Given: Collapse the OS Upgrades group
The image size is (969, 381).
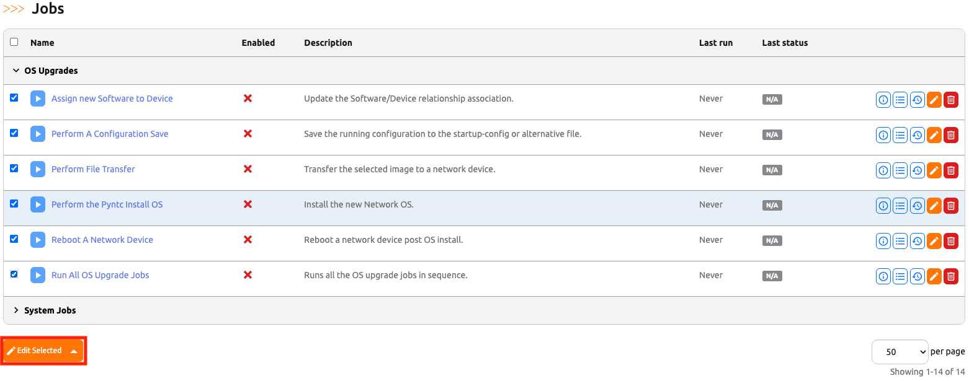Looking at the screenshot, I should click(16, 71).
